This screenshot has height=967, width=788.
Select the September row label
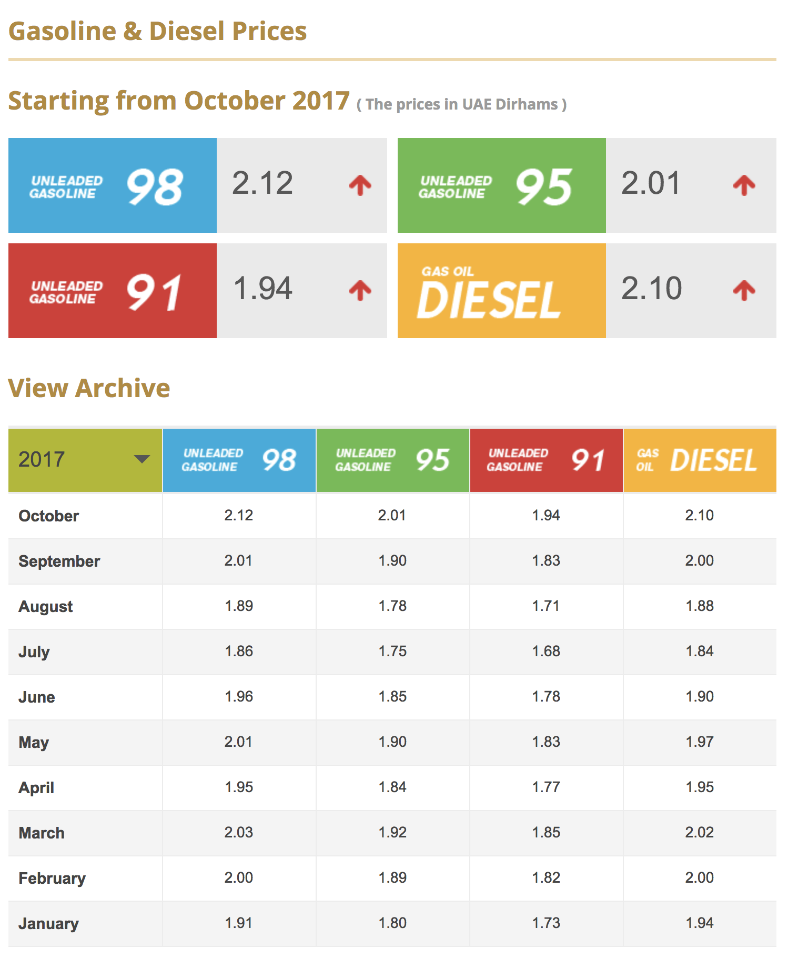pyautogui.click(x=59, y=561)
